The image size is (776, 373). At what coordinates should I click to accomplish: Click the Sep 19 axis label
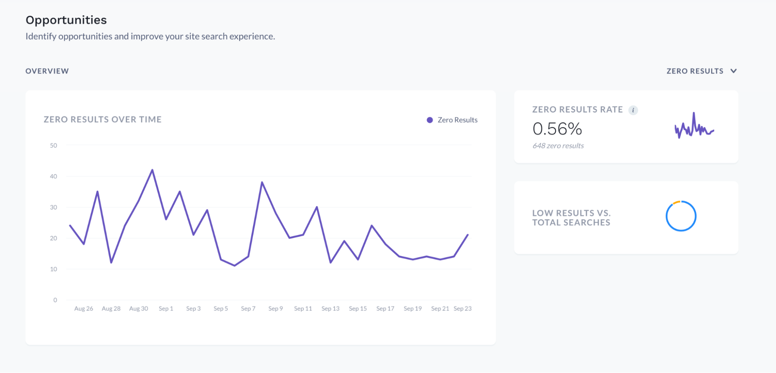(413, 309)
